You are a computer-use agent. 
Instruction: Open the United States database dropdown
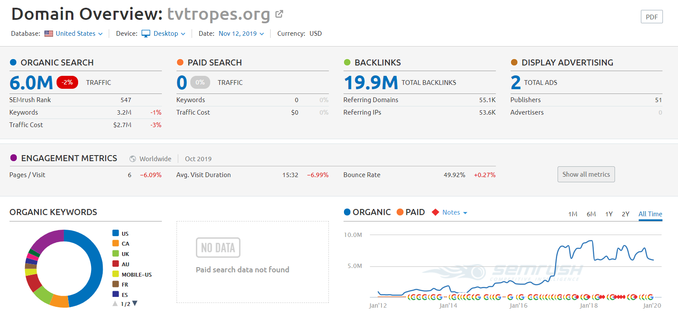(x=79, y=34)
